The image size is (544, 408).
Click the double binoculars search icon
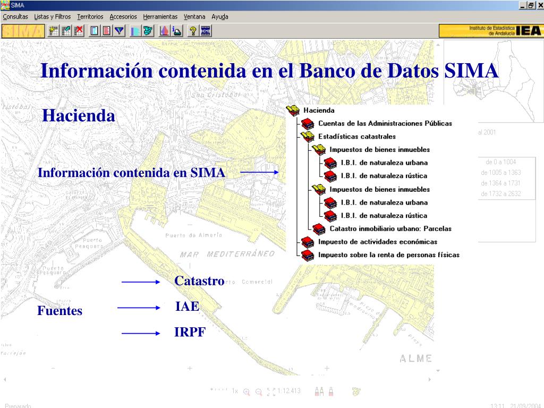click(x=319, y=392)
